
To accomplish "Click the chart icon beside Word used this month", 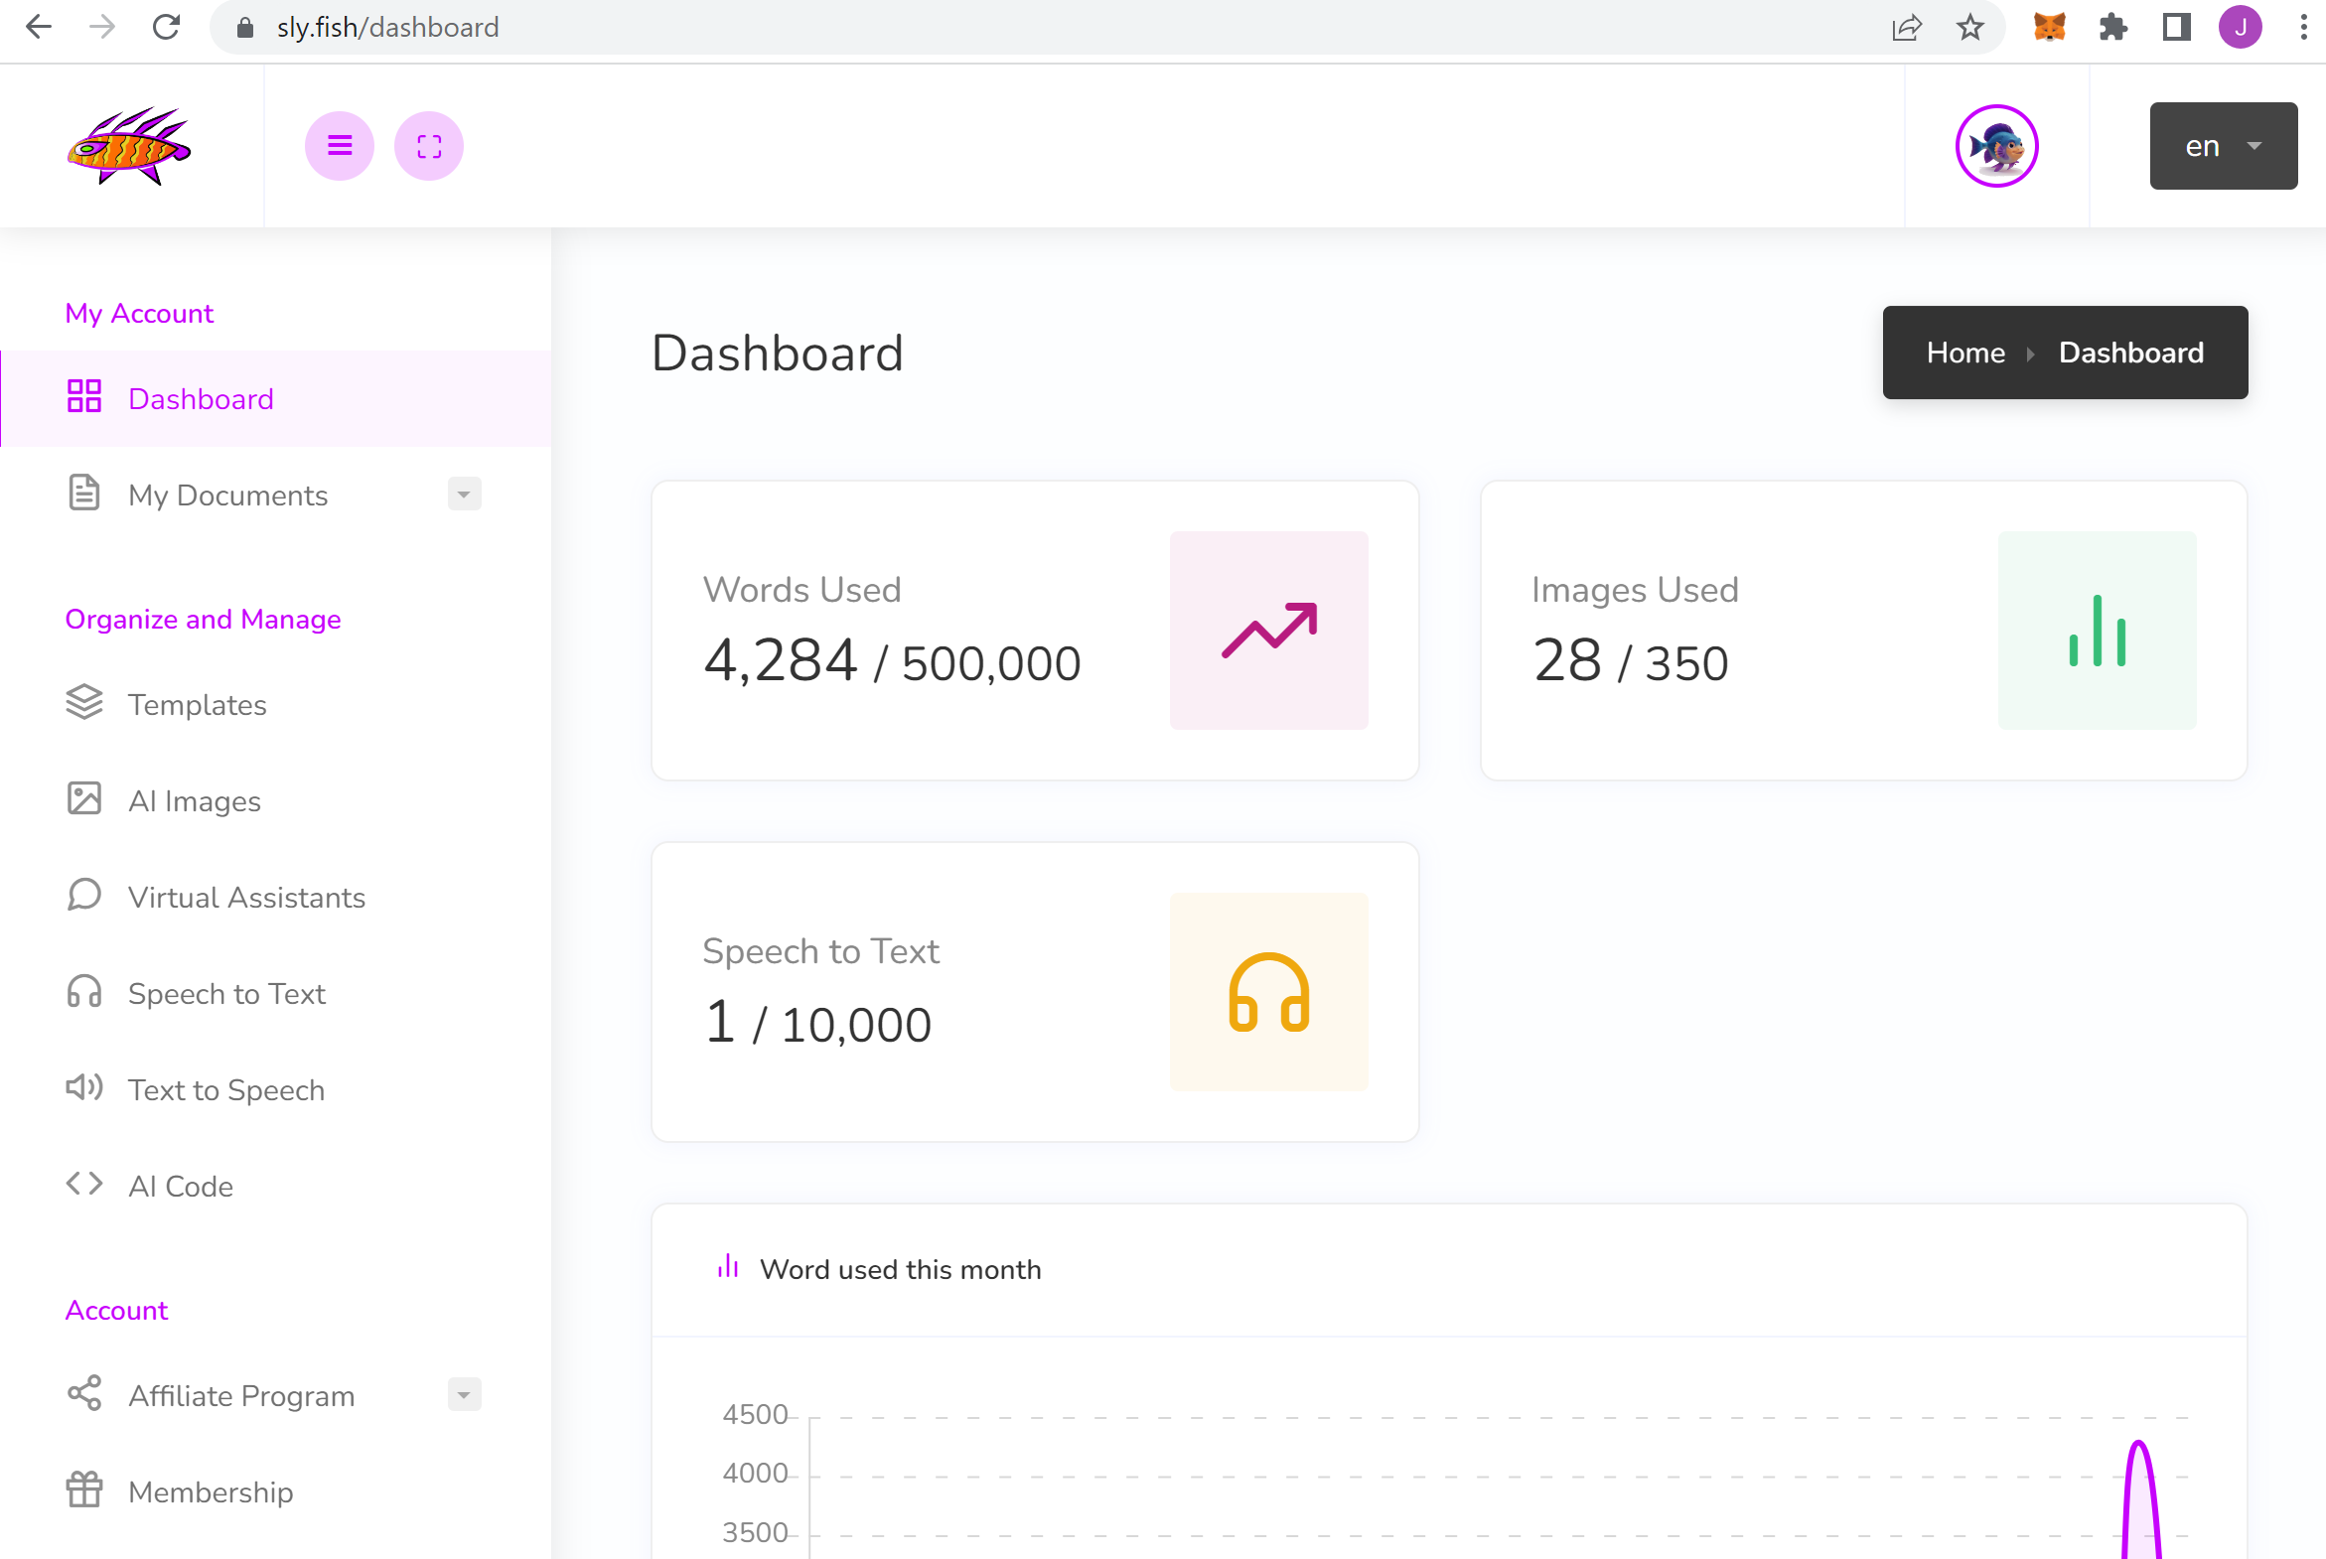I will point(728,1267).
